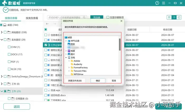The image size is (185, 112).
Task: Click 新建文件夹(M) button
Action: (x=75, y=81)
